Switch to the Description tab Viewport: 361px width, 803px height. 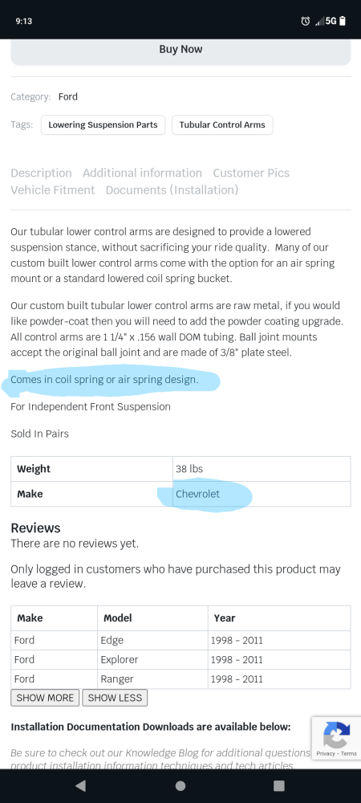41,173
